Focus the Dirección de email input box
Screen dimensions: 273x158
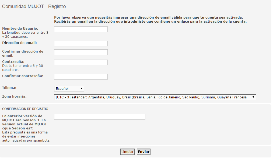(x=81, y=44)
